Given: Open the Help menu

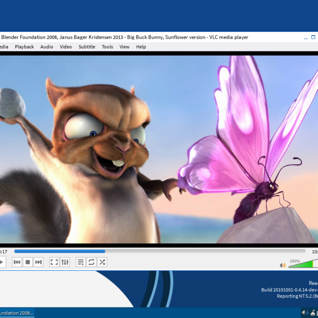Looking at the screenshot, I should coord(141,47).
